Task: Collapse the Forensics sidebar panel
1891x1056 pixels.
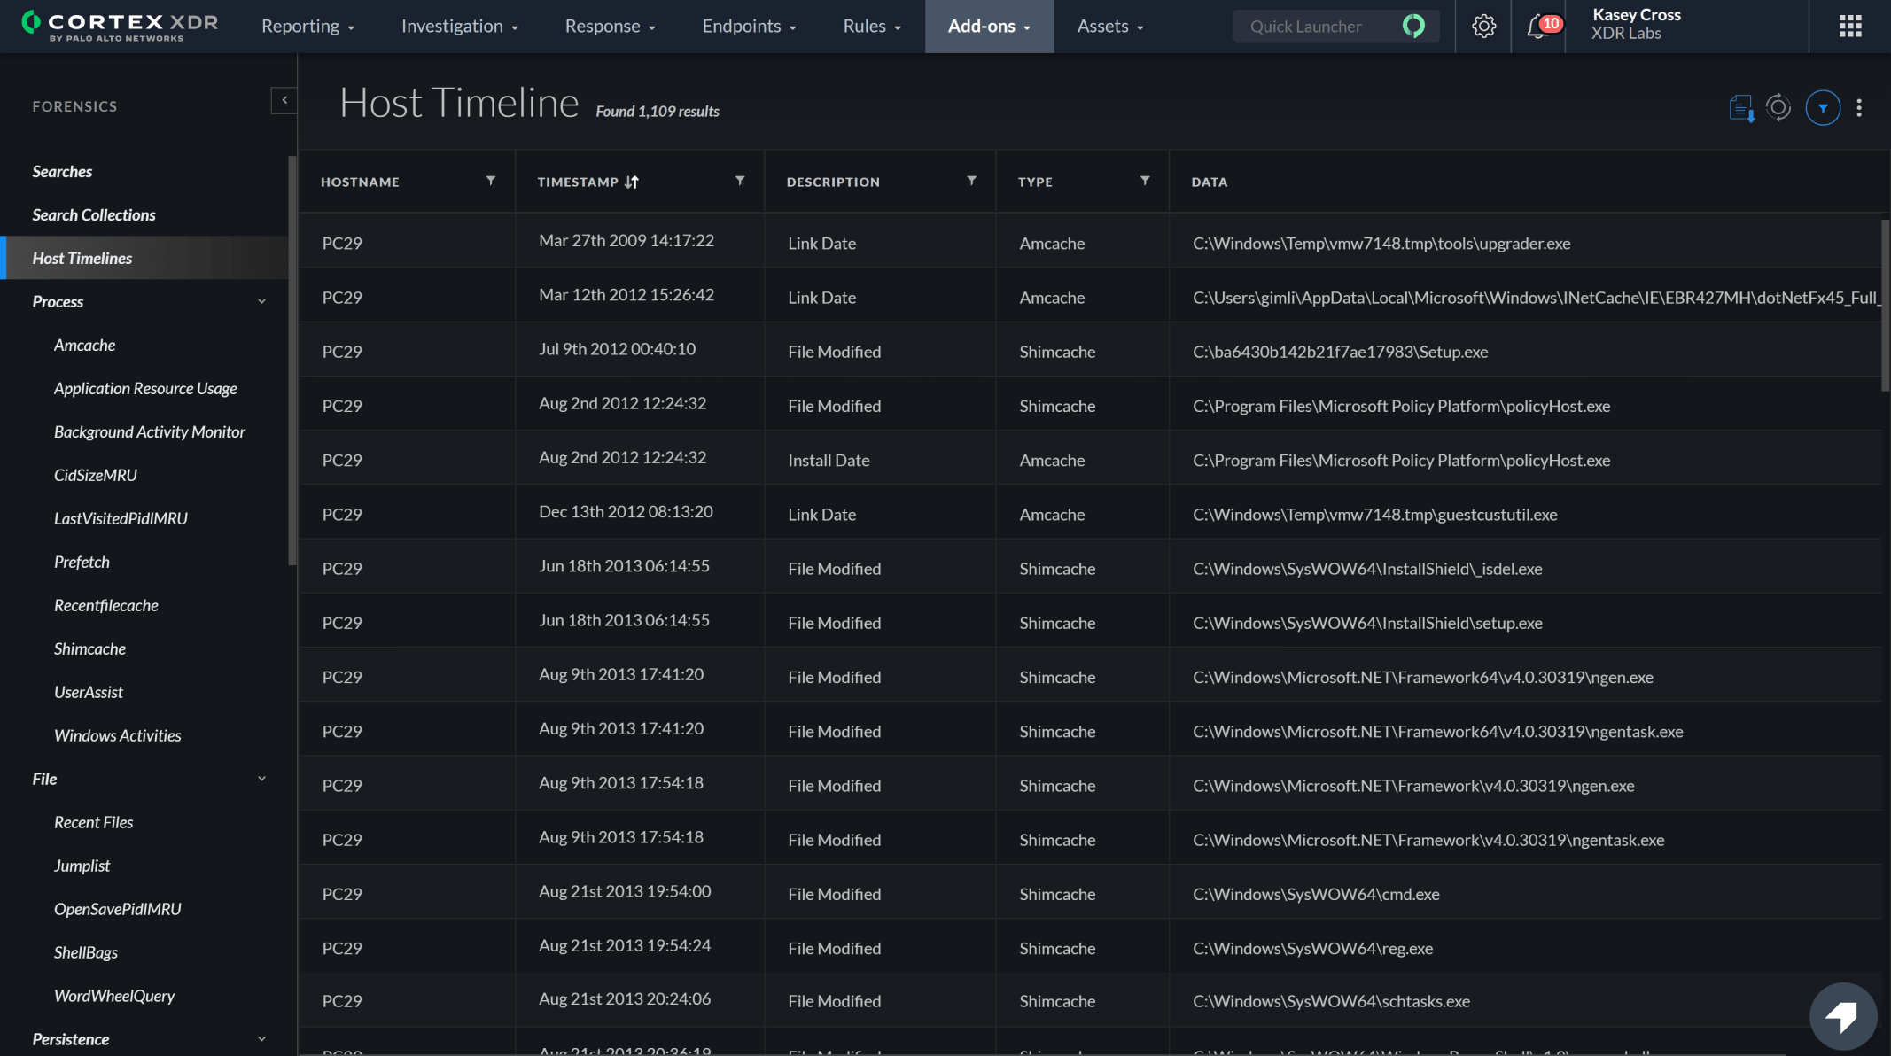Action: tap(284, 101)
